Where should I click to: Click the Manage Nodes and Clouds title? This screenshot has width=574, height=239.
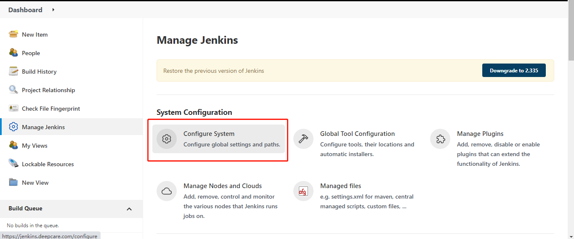tap(223, 186)
